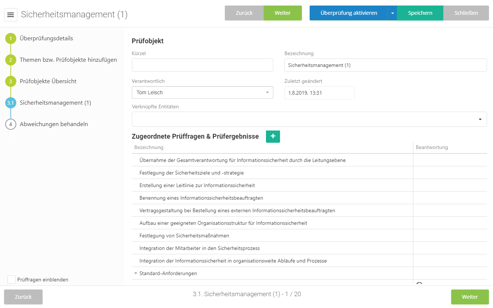This screenshot has height=308, width=493.
Task: Open the hamburger menu icon
Action: pos(11,15)
